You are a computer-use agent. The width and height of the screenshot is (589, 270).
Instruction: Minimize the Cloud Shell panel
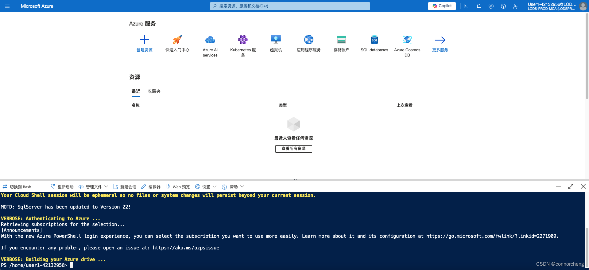click(x=559, y=186)
